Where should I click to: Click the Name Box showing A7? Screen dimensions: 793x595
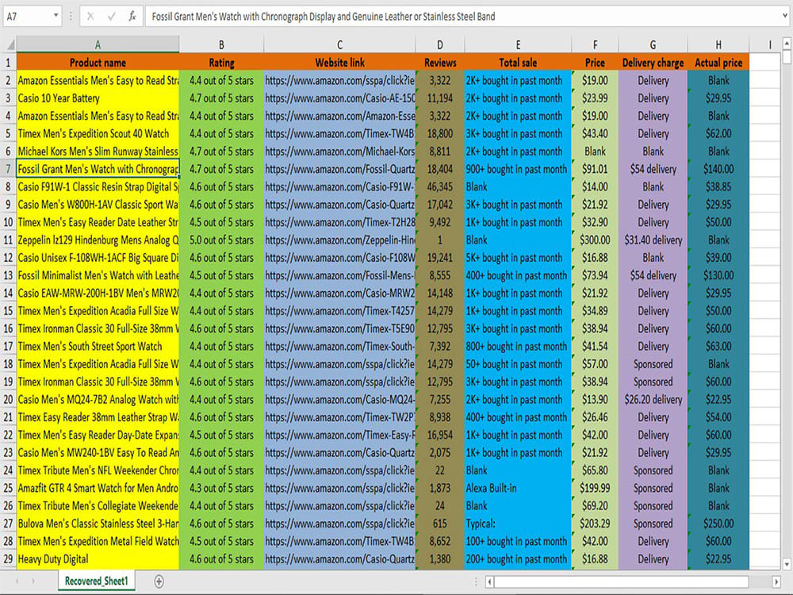pos(28,17)
